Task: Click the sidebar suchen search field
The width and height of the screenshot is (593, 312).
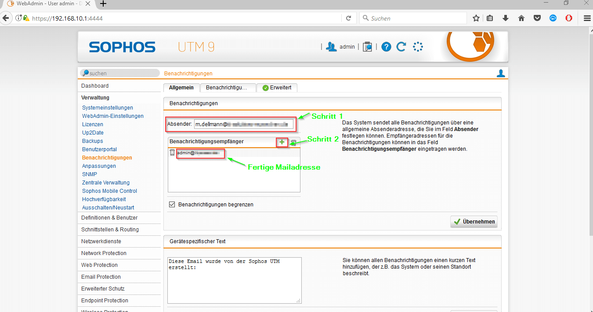Action: point(119,73)
